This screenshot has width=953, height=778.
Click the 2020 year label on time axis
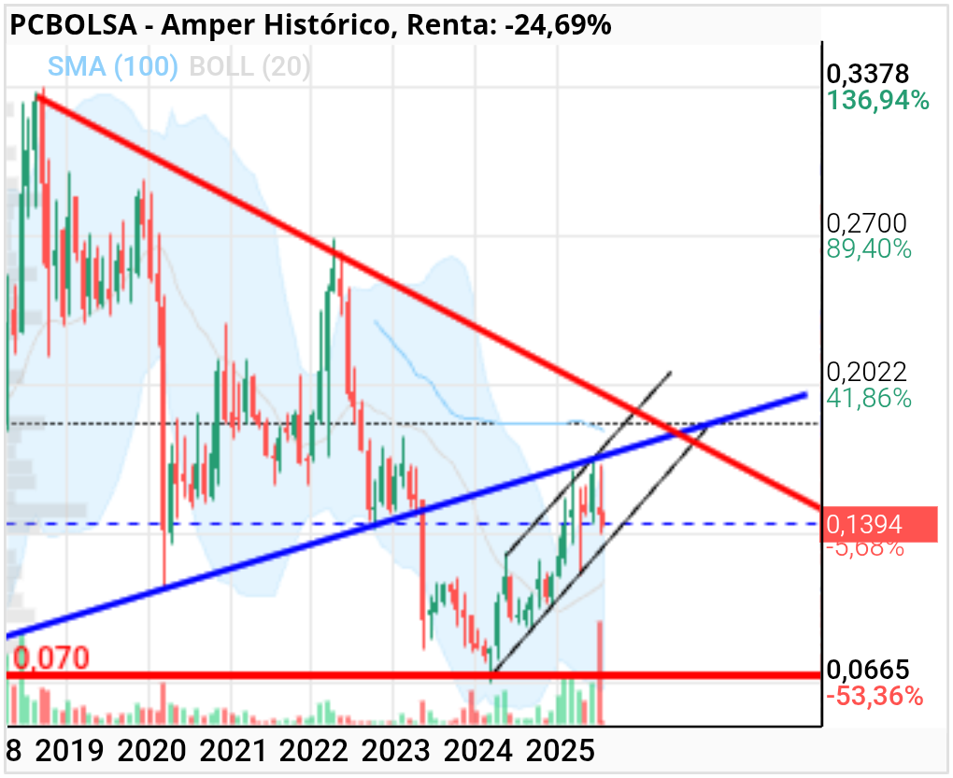(x=152, y=751)
